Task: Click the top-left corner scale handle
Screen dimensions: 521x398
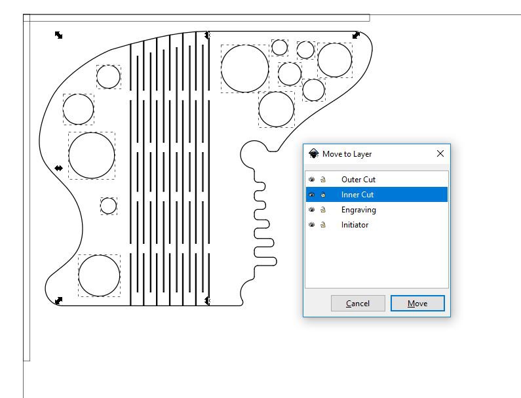Action: pyautogui.click(x=58, y=35)
